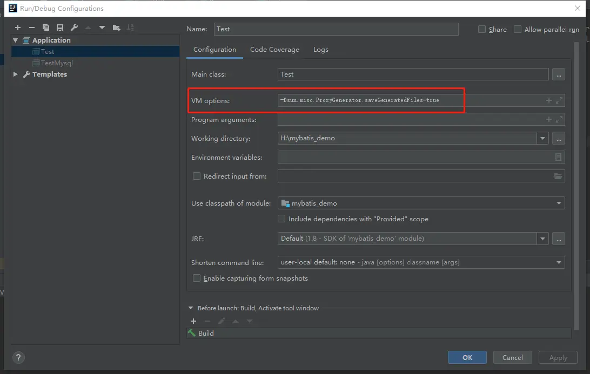Enable the Share checkbox
Screen dimensions: 590x374
tap(482, 30)
